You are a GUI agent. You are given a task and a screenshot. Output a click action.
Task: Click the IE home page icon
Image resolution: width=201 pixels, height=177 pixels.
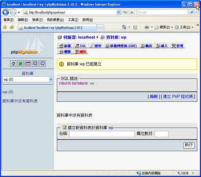[x=124, y=27]
